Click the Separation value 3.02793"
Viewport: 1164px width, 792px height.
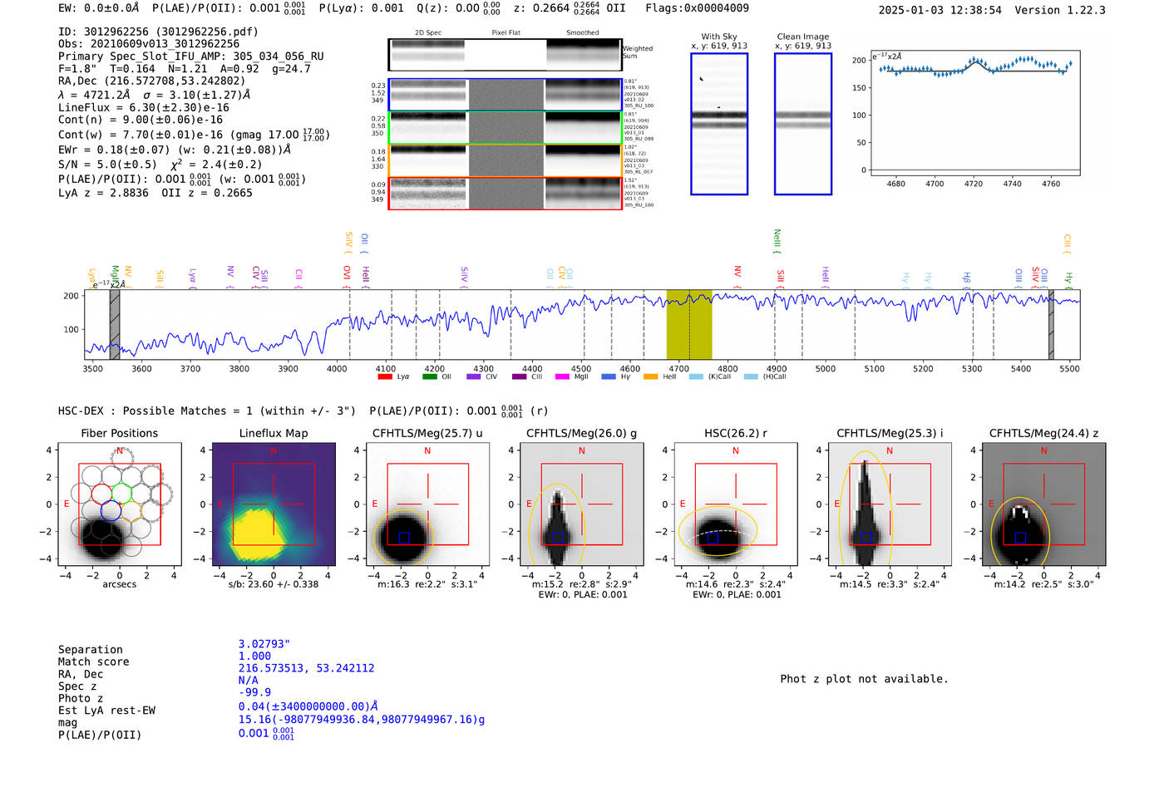264,644
